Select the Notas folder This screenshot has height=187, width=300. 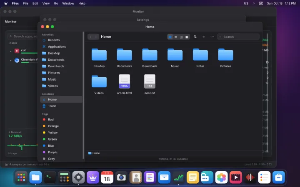(x=200, y=58)
